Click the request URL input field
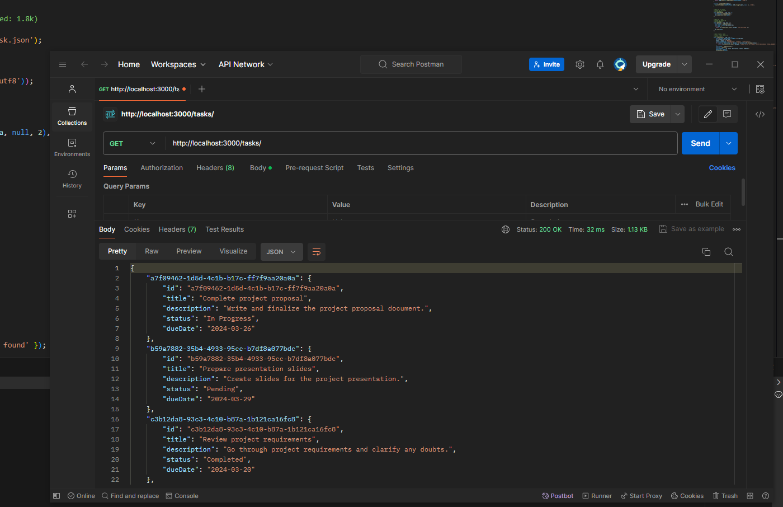 421,143
